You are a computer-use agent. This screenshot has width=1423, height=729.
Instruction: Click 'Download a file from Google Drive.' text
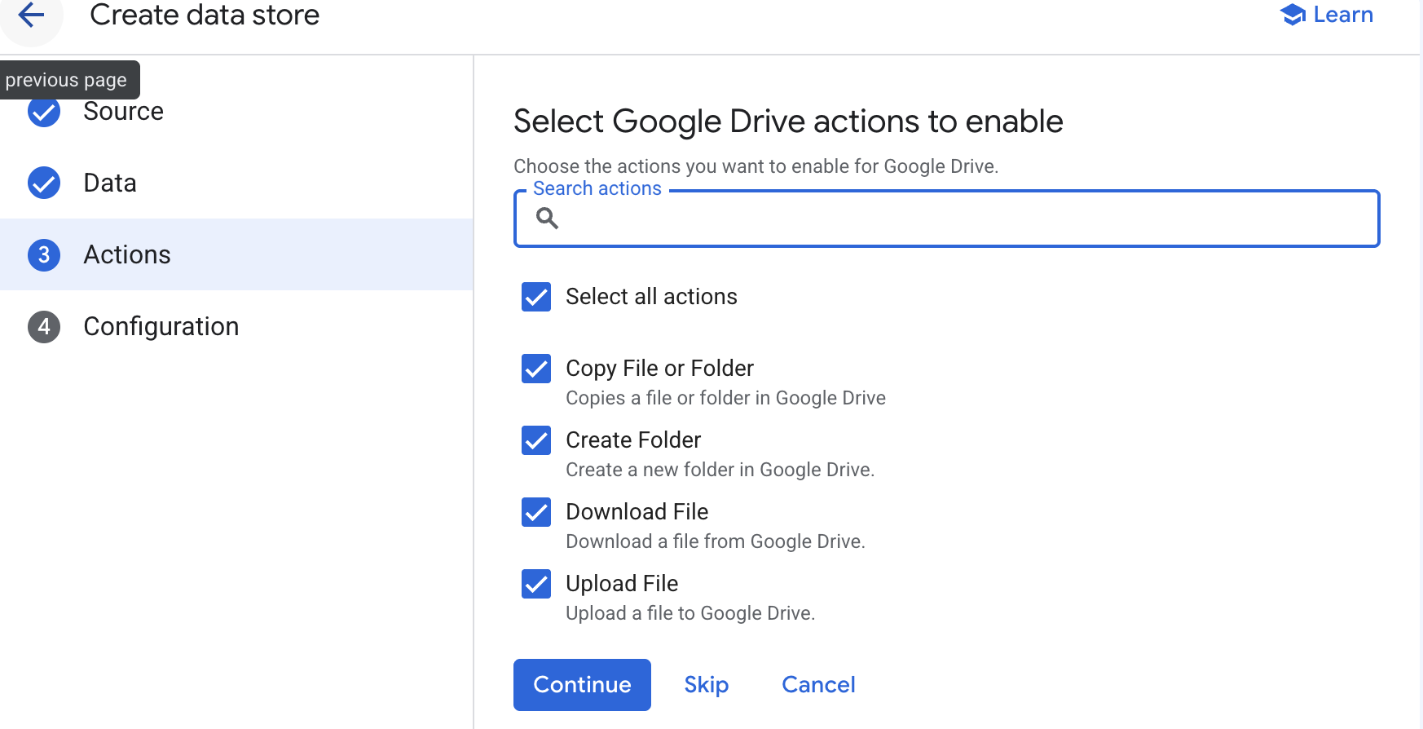[716, 541]
